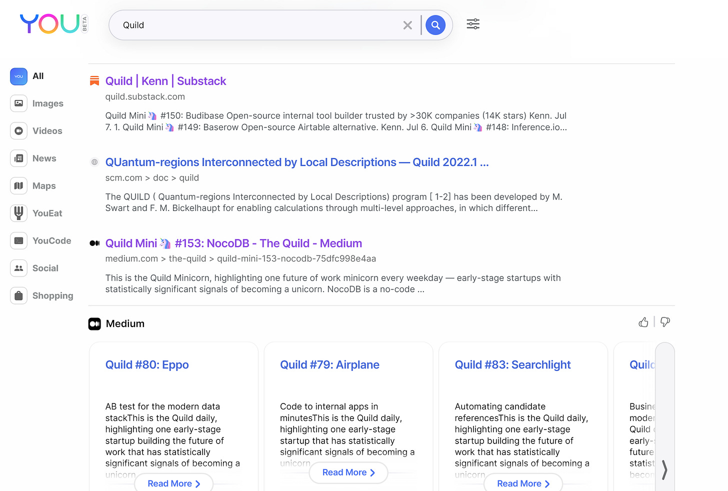Thumbs up the Medium section
The width and height of the screenshot is (728, 491).
pos(643,322)
